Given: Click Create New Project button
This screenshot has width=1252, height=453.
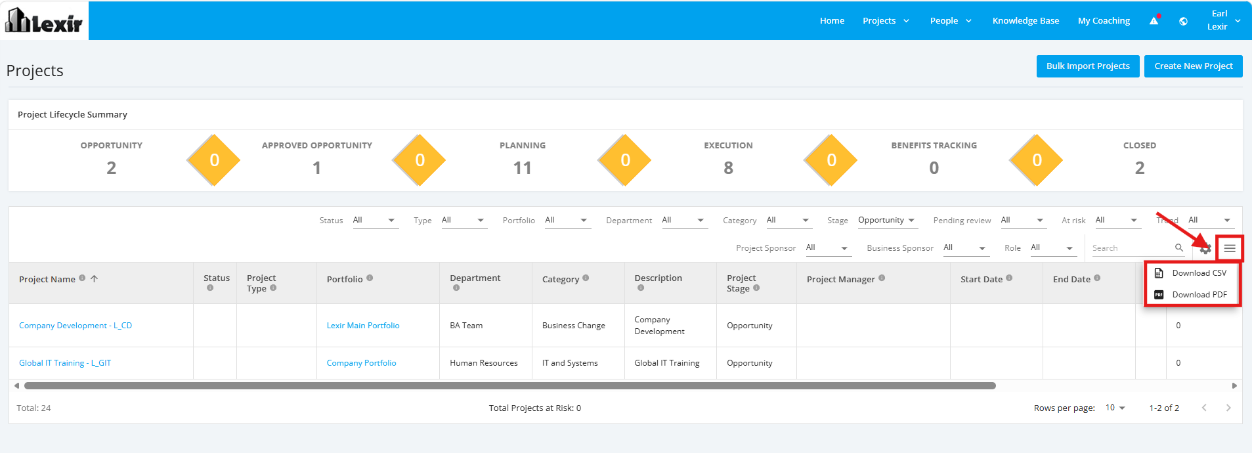Looking at the screenshot, I should (1193, 66).
